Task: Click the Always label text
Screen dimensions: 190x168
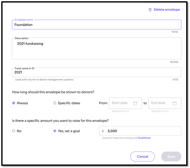Action: [22, 103]
